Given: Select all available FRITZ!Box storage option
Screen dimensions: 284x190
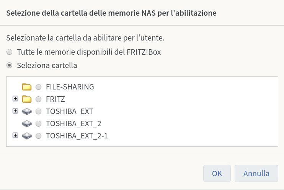Looking at the screenshot, I should [10, 52].
